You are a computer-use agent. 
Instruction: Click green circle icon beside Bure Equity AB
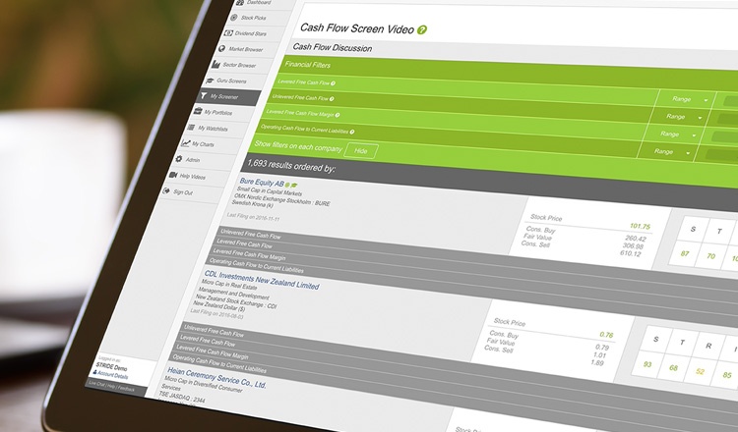[x=287, y=185]
